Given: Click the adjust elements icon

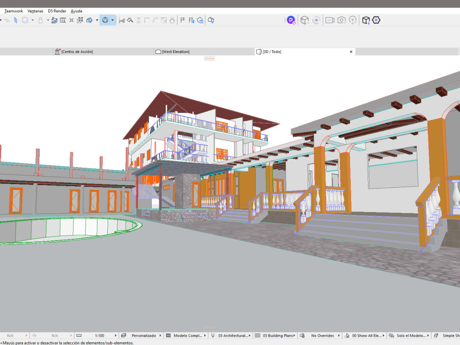Looking at the screenshot, I should click(x=138, y=20).
